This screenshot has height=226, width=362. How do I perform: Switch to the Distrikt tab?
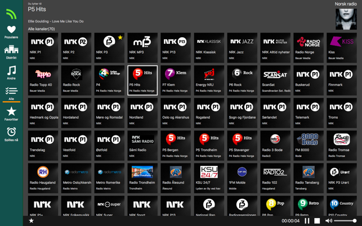tap(11, 52)
